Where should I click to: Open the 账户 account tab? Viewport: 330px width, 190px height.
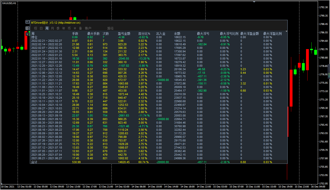[x=88, y=28]
